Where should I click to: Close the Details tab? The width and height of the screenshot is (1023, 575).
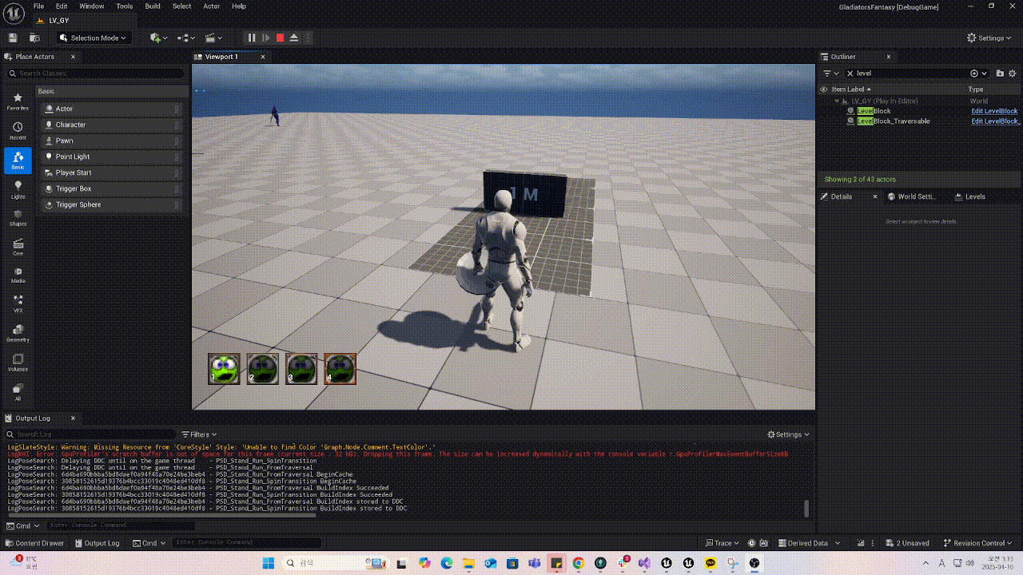[874, 196]
